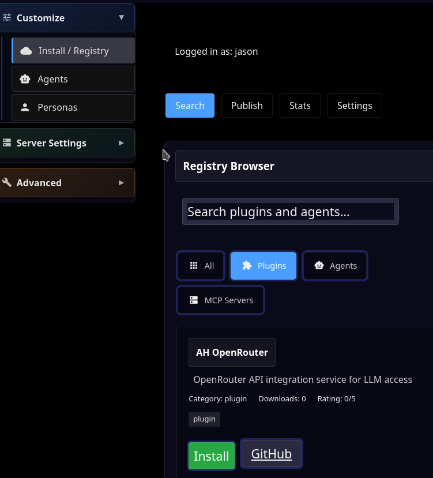The height and width of the screenshot is (478, 433).
Task: Click the server icon beside Server Settings
Action: tap(7, 143)
